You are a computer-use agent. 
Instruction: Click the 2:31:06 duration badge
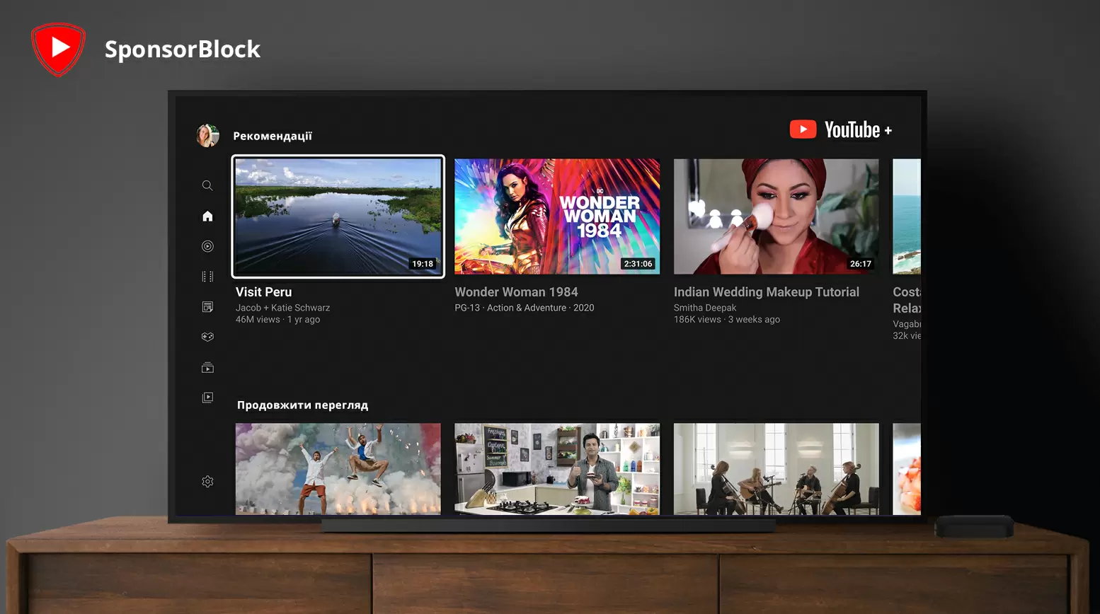(x=638, y=264)
